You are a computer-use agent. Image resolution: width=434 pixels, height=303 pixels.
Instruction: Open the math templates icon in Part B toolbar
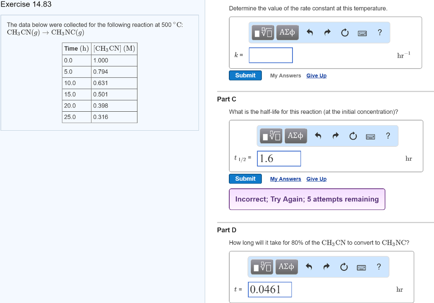[x=263, y=32]
